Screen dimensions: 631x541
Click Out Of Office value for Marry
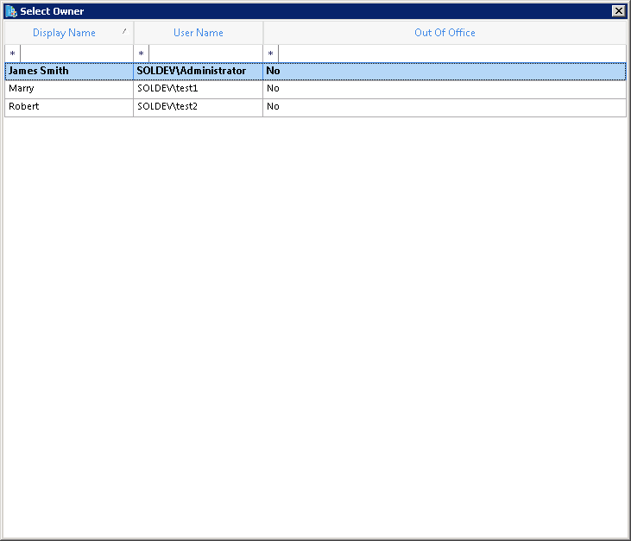(x=445, y=89)
